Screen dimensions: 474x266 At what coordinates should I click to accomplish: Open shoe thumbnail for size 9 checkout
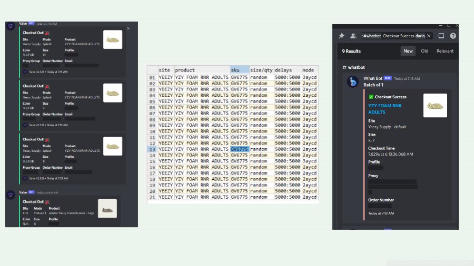pos(113,93)
